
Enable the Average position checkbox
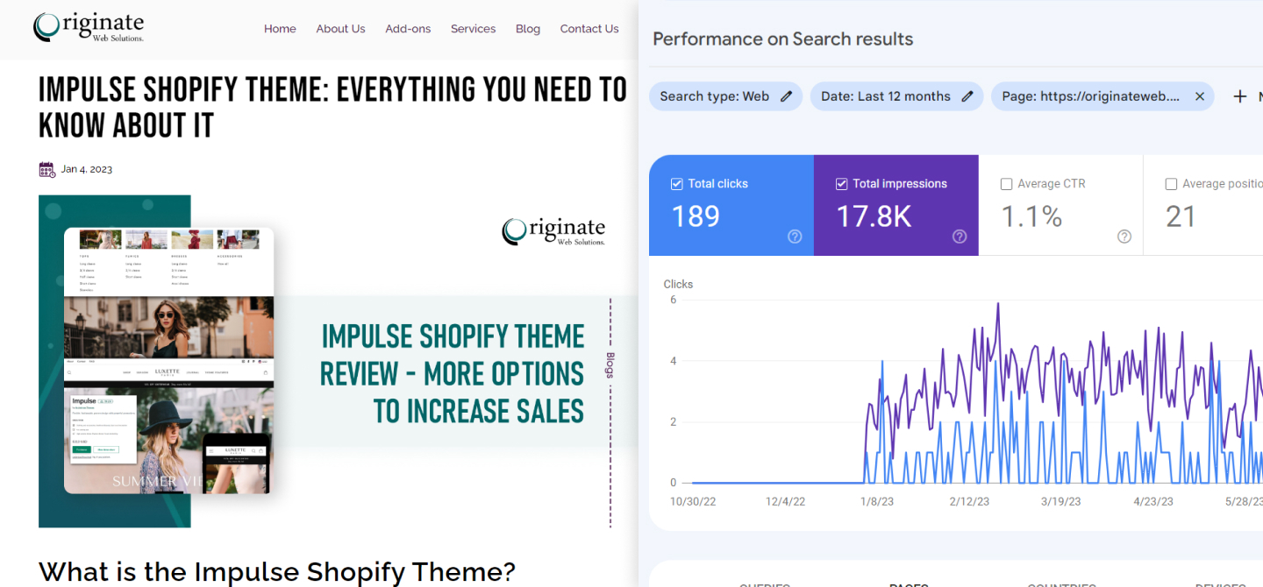point(1171,184)
